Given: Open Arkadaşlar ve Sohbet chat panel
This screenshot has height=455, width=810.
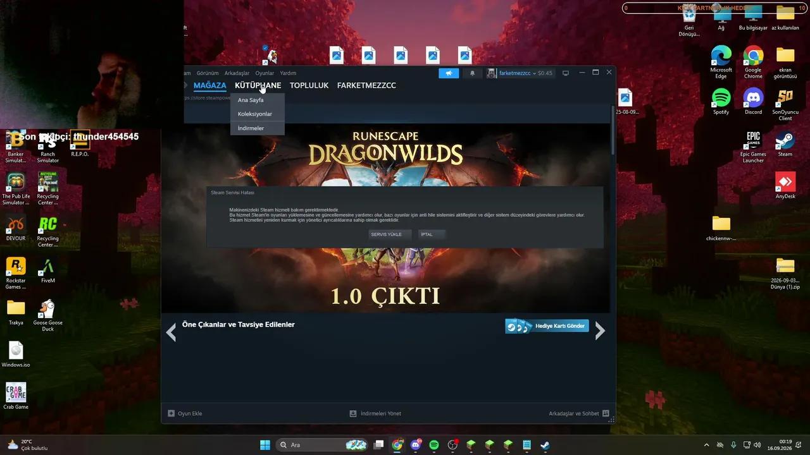Looking at the screenshot, I should click(x=579, y=413).
